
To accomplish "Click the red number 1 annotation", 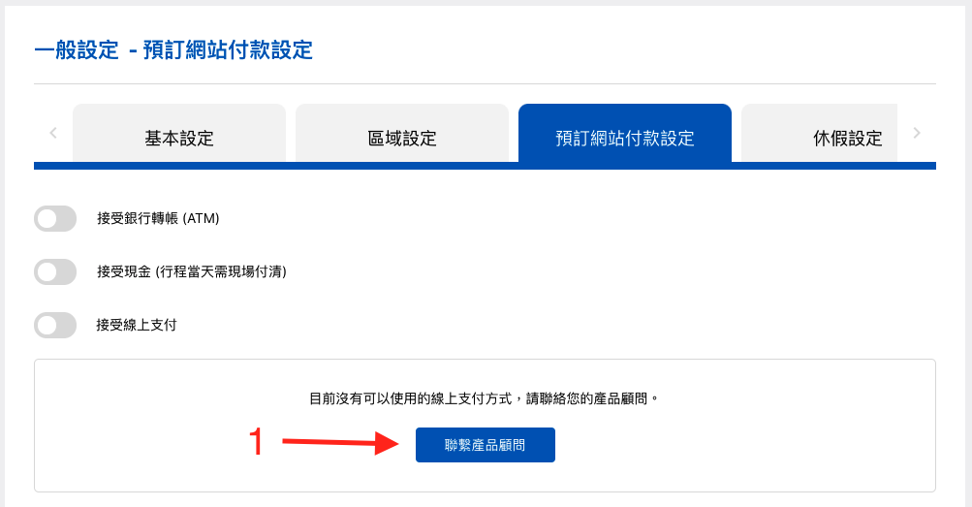I will point(256,442).
